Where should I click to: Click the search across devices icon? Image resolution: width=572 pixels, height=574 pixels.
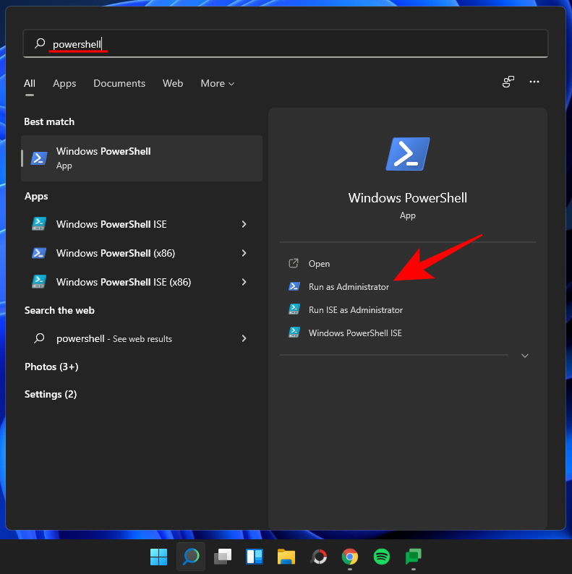click(x=508, y=82)
